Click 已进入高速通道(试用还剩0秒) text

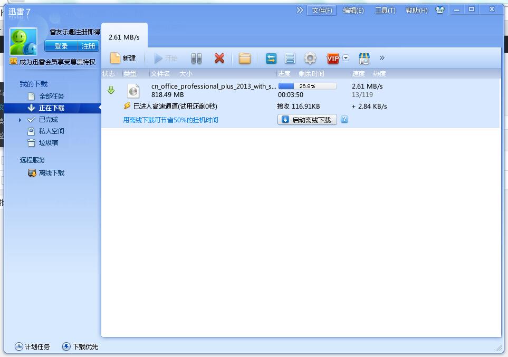[x=175, y=107]
